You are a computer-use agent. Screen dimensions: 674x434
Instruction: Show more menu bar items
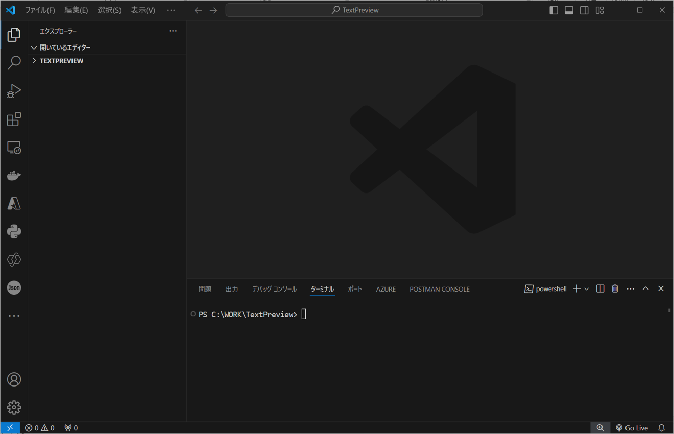point(171,10)
